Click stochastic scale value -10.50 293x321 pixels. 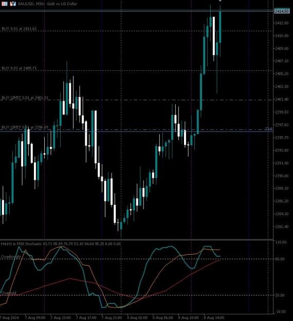[281, 312]
